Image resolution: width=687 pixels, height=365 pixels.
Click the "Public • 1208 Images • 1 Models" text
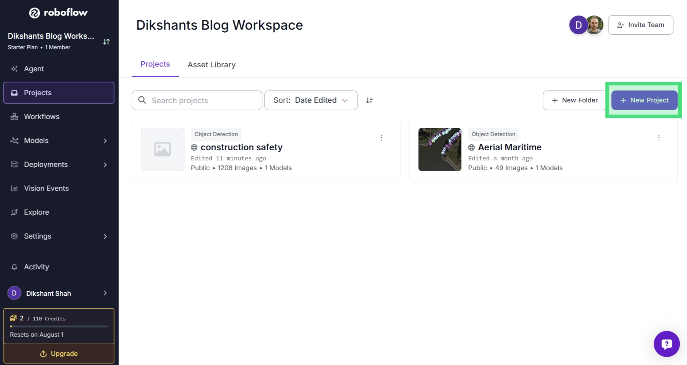pos(241,168)
